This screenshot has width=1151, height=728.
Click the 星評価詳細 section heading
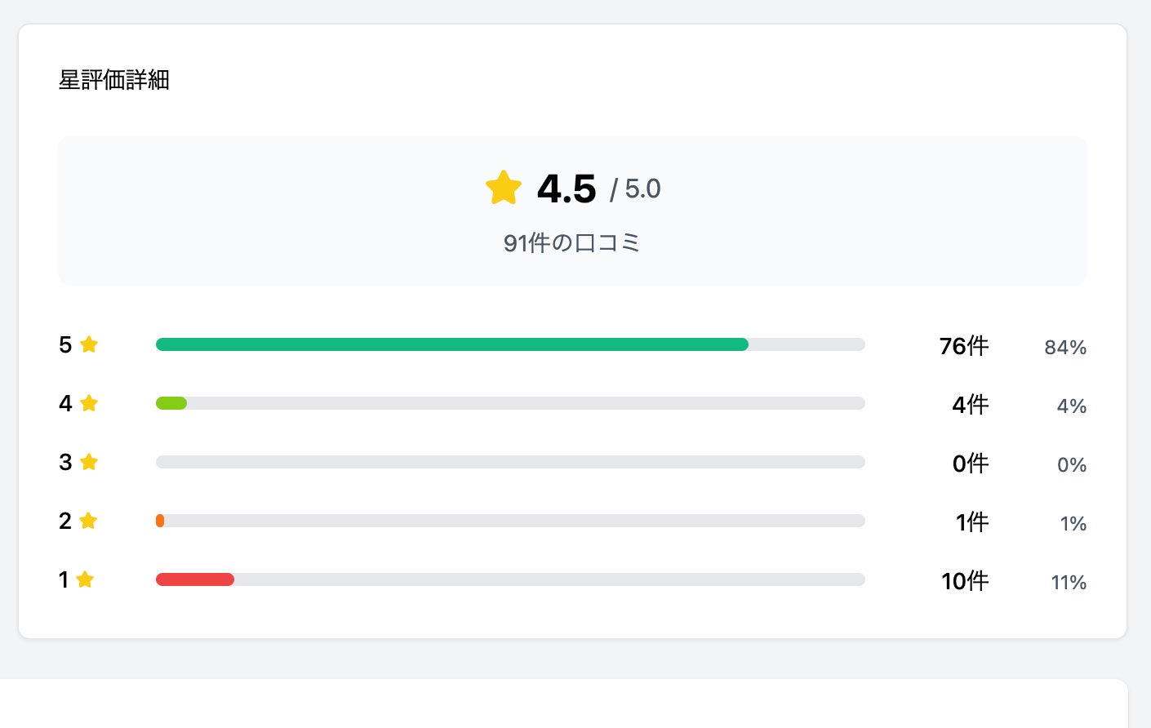click(x=114, y=80)
